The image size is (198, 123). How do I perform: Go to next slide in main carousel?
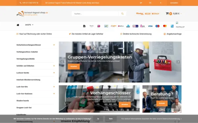click(178, 62)
